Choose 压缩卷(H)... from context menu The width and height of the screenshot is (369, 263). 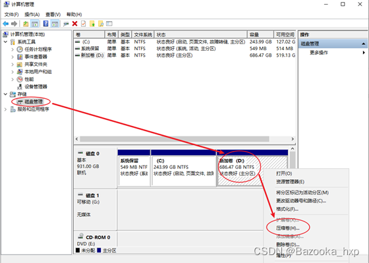287,228
